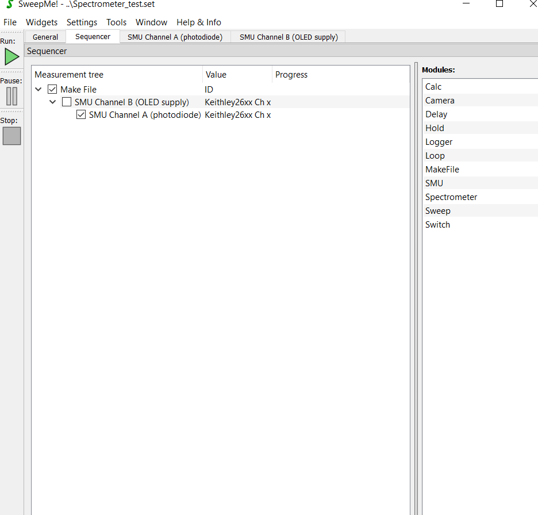Open the File menu
Viewport: 538px width, 515px height.
coord(10,22)
